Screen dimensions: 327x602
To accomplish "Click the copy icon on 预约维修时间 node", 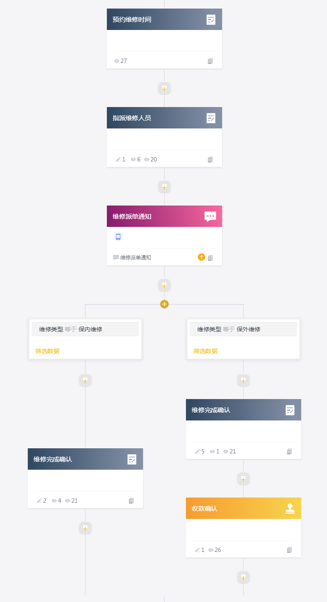I will point(210,61).
